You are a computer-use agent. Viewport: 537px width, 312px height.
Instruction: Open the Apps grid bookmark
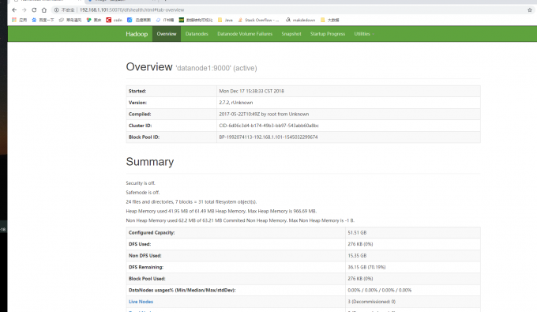tap(19, 20)
